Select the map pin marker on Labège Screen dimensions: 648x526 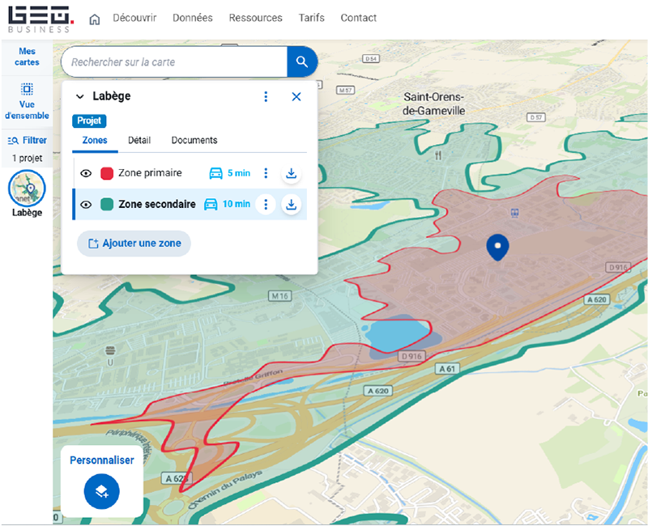pyautogui.click(x=497, y=247)
